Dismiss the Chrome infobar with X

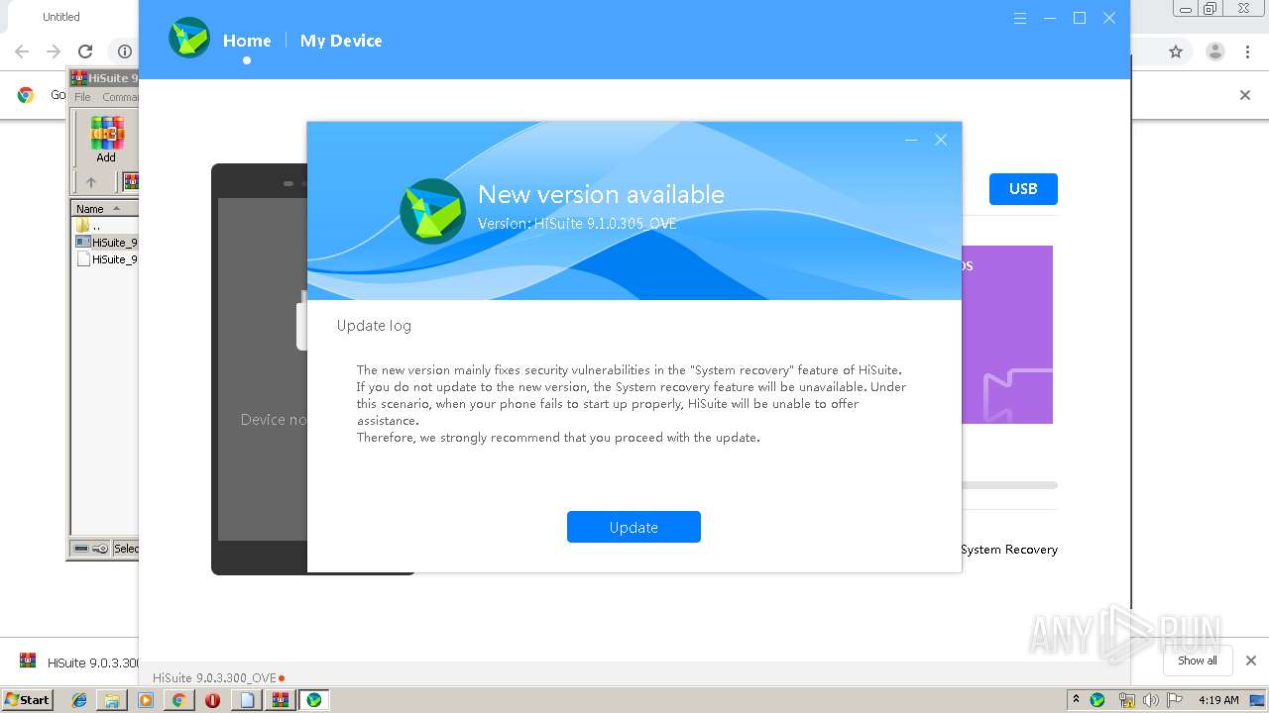[1245, 95]
